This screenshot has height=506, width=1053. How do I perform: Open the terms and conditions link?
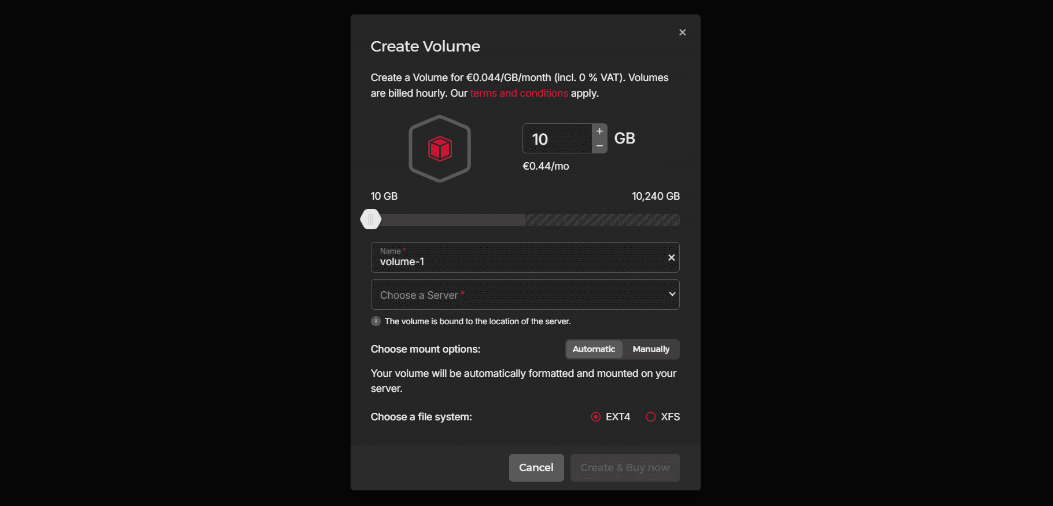coord(519,93)
